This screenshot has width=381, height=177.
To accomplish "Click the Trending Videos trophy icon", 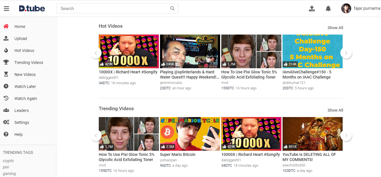I will (x=6, y=62).
